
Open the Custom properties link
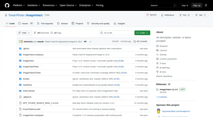point(168,59)
